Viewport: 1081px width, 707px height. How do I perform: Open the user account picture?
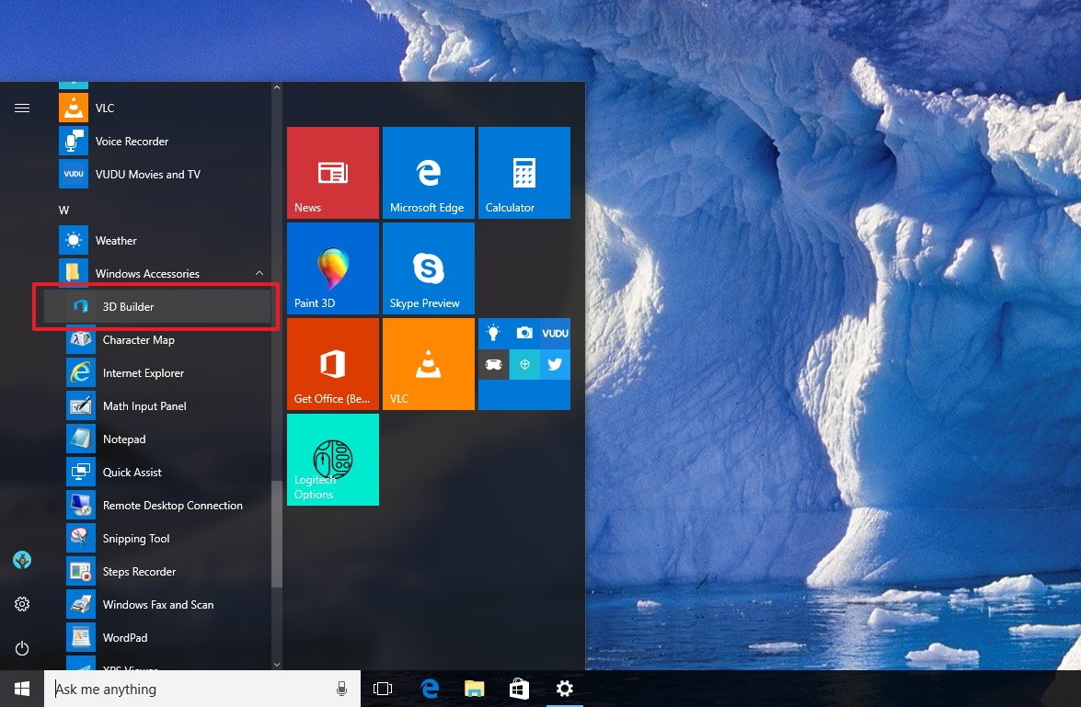22,560
